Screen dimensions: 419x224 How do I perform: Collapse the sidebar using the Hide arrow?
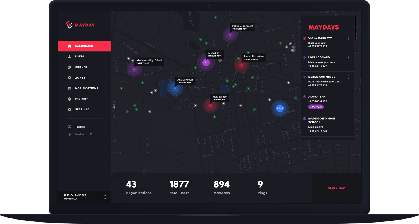tap(114, 105)
